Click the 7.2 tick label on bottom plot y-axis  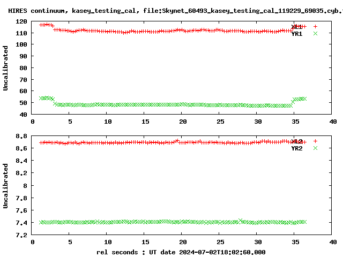click(x=21, y=235)
